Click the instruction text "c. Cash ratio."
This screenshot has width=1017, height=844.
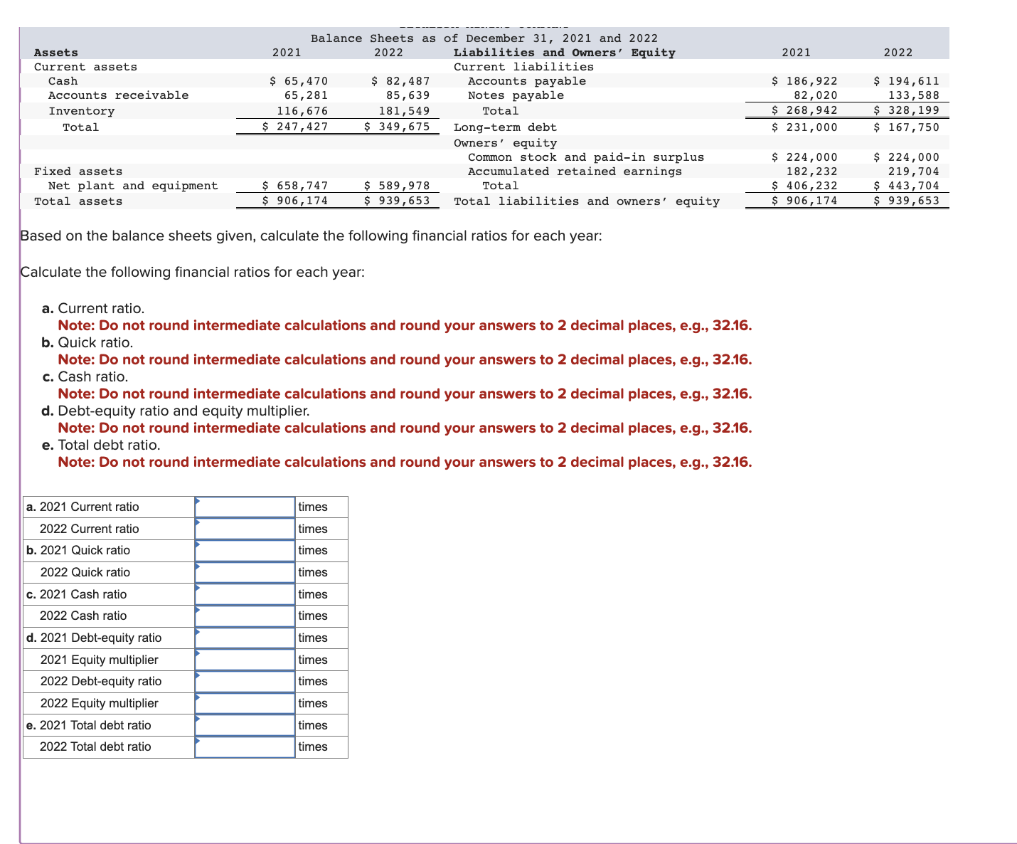click(85, 376)
